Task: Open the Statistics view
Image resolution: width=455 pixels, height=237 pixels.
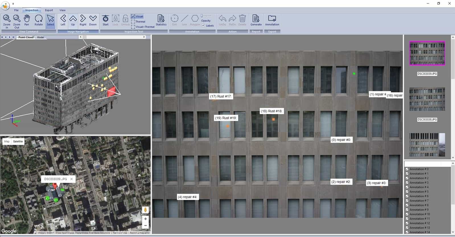Action: point(161,20)
